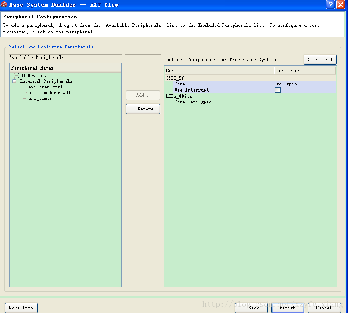Click the Use Interrupt row label
Screen dimensions: 348x313
(191, 90)
